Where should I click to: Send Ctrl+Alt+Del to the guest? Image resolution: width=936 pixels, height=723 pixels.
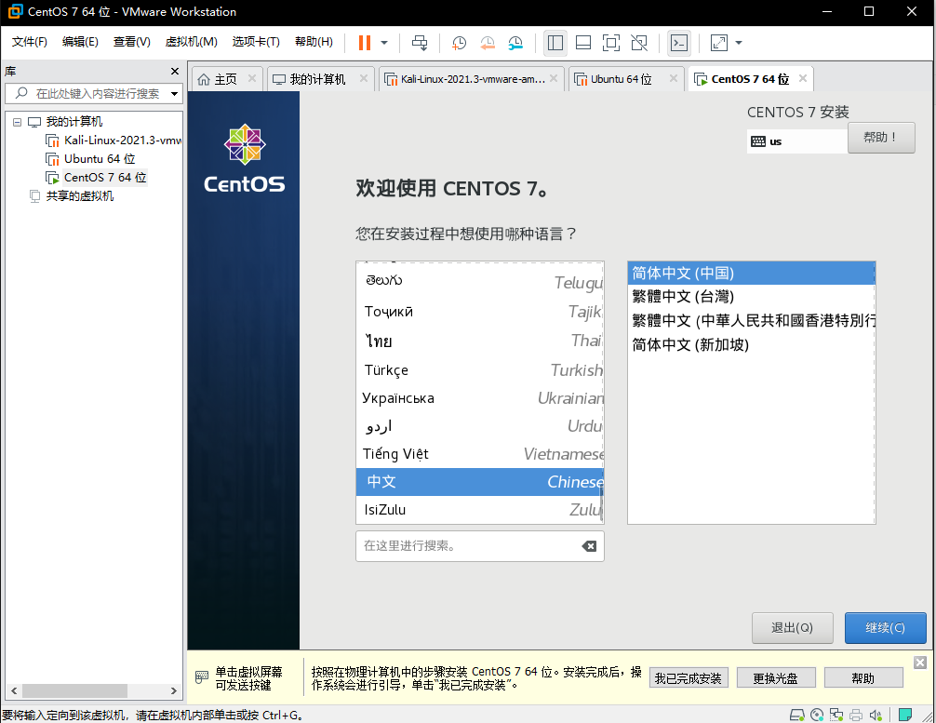pyautogui.click(x=420, y=43)
